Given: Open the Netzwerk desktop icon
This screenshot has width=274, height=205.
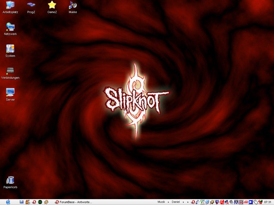Looking at the screenshot, I should tap(10, 29).
